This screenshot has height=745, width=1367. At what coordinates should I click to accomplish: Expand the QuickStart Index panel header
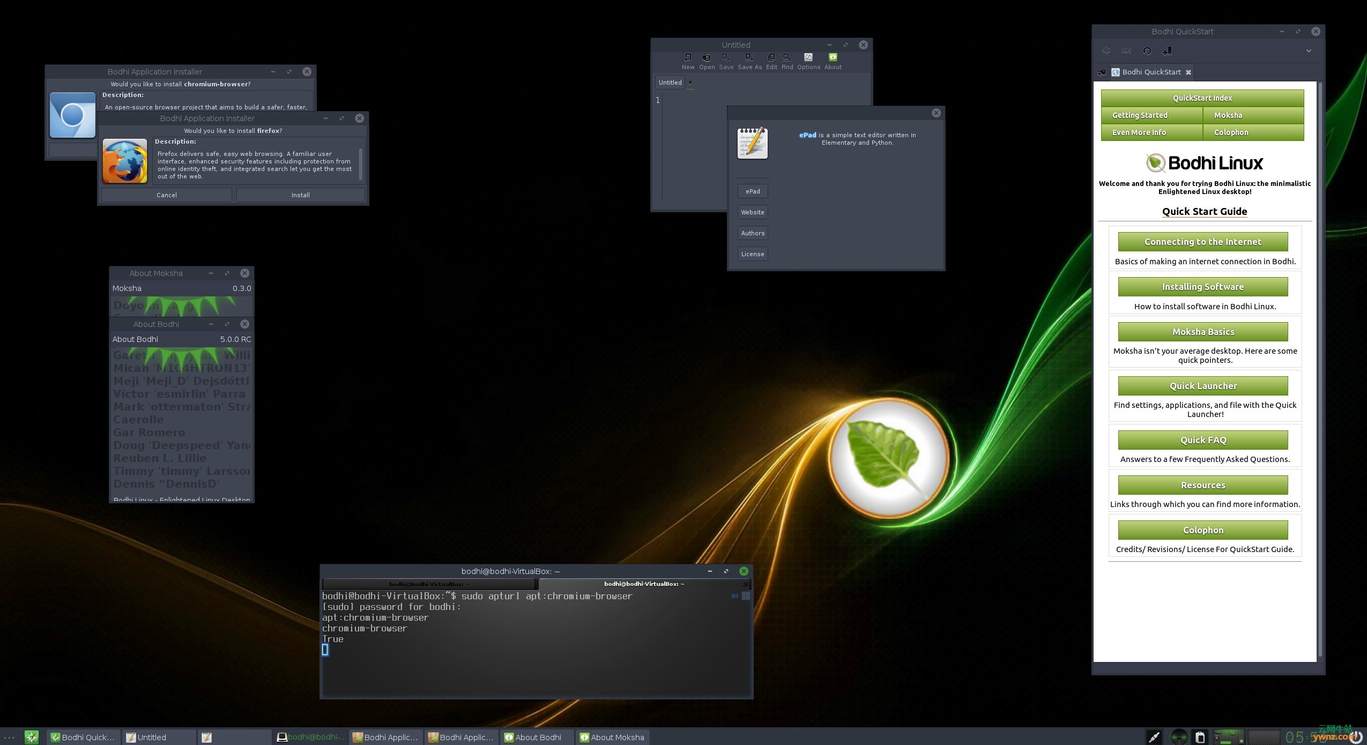[x=1203, y=97]
